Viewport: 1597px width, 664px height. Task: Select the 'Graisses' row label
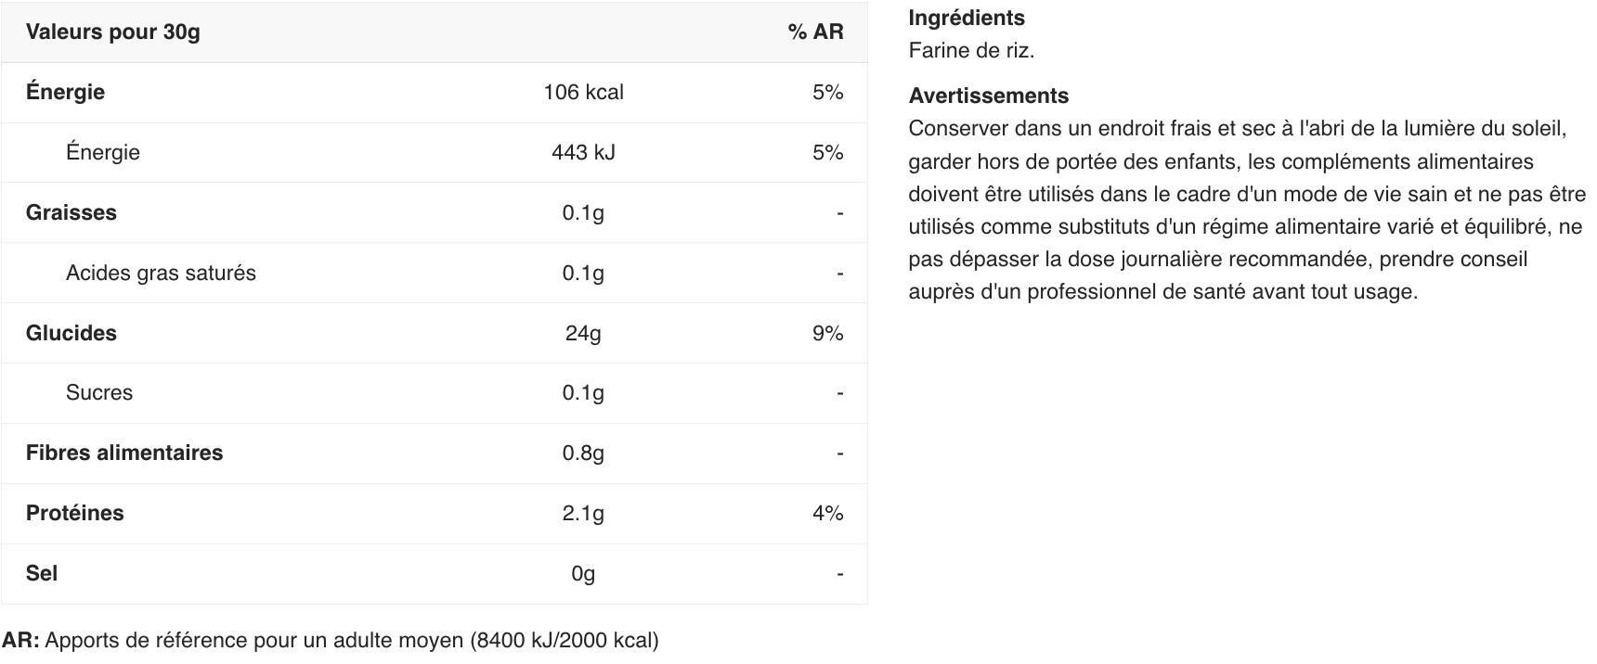click(71, 212)
